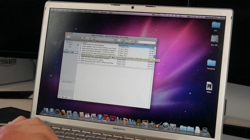This screenshot has width=250, height=140.
Task: Click the date and time in menu bar
Action: coord(195,17)
